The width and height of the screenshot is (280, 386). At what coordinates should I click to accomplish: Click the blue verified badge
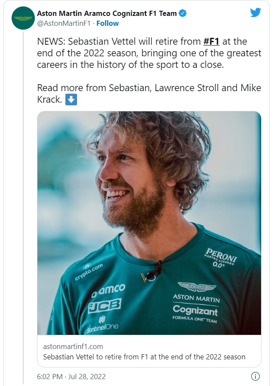point(183,13)
